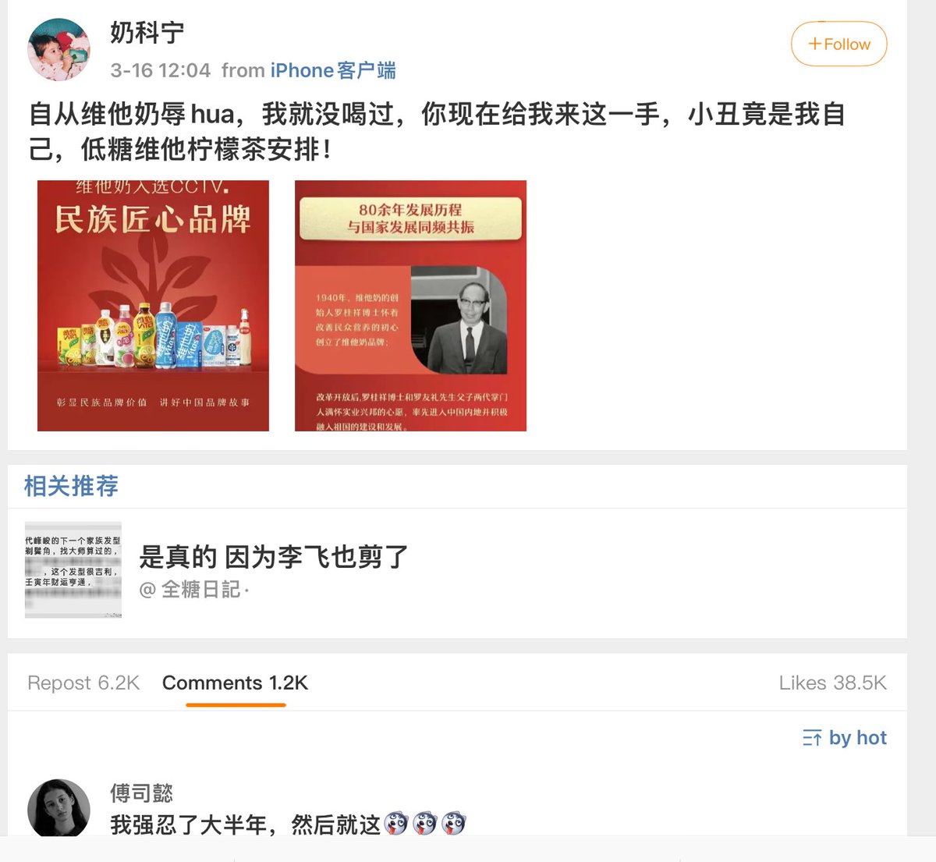
Task: Change comment sorting via by hot
Action: pos(845,737)
